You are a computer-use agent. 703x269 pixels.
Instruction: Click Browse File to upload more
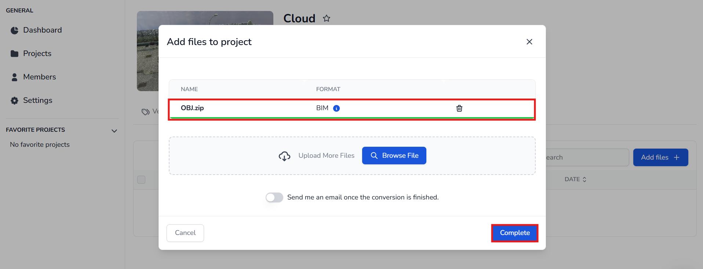[394, 156]
